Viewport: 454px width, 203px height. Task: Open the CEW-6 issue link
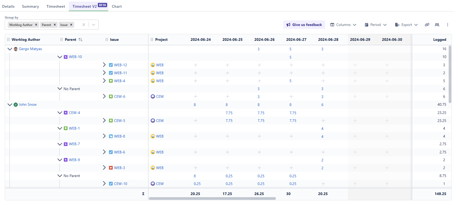point(120,96)
